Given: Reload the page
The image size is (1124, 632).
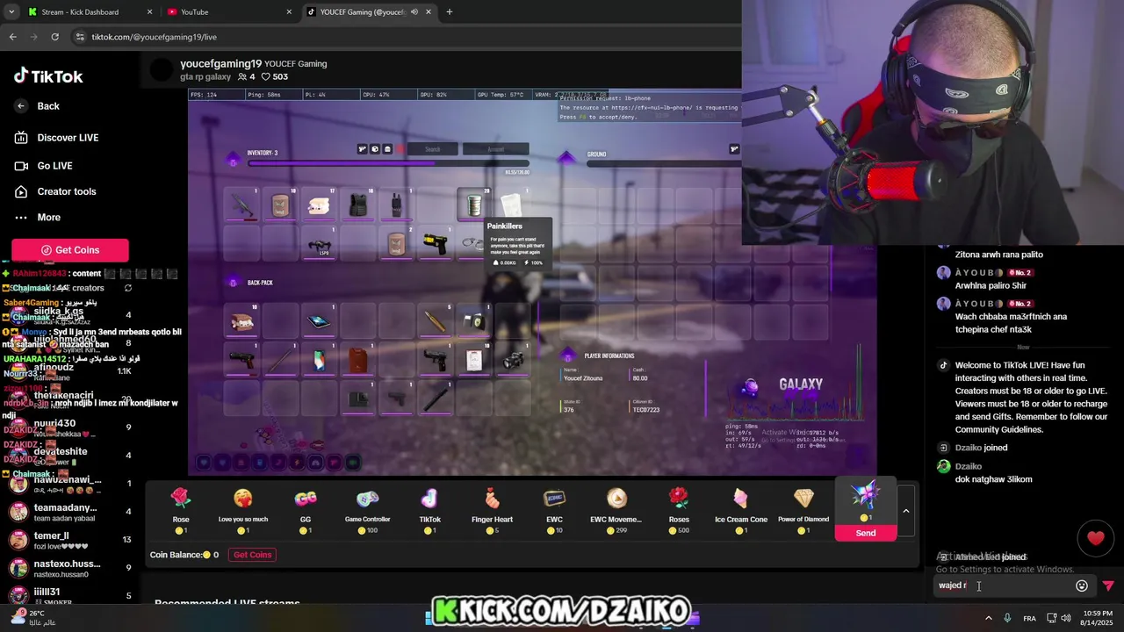Looking at the screenshot, I should click(x=54, y=37).
